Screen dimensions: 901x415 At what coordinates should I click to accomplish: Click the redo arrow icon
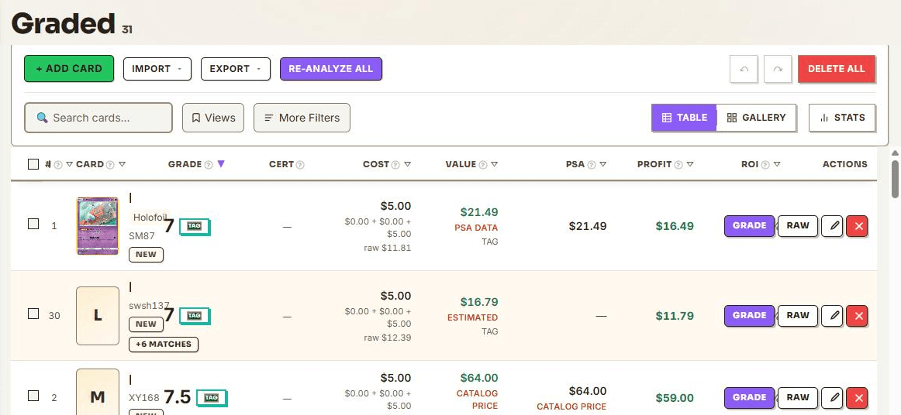click(778, 69)
